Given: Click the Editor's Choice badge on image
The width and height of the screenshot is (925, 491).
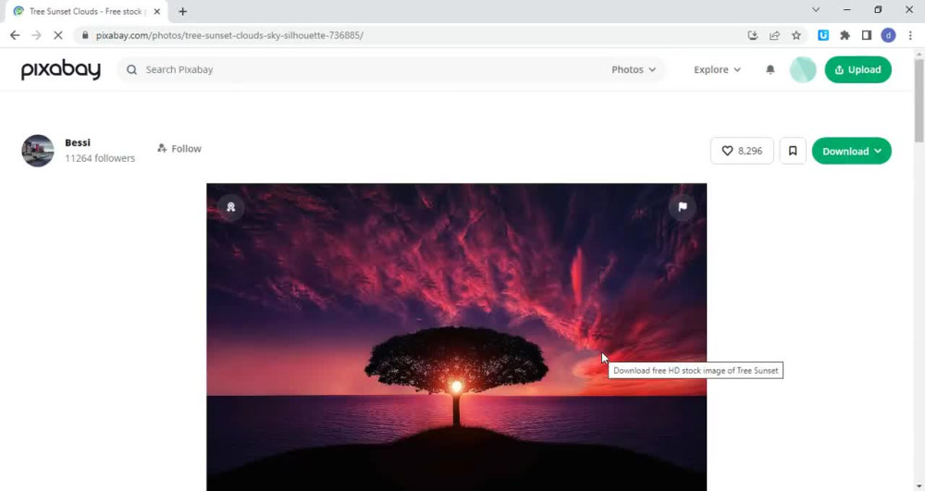Looking at the screenshot, I should pos(230,207).
